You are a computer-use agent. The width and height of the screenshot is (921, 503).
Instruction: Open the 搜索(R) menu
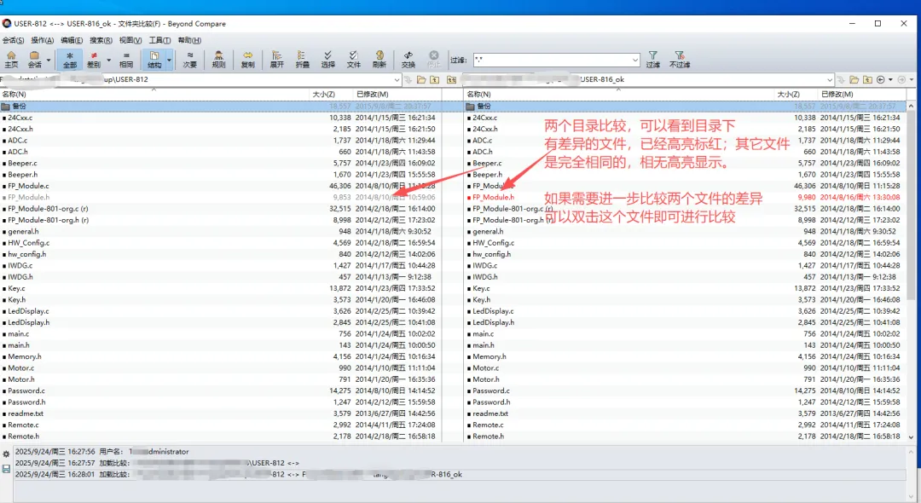coord(101,41)
